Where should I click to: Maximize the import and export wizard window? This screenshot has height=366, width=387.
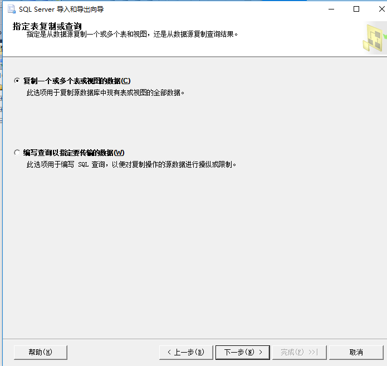[356, 9]
